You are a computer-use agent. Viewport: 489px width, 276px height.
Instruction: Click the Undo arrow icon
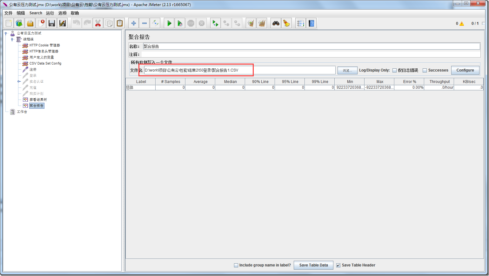pos(77,23)
